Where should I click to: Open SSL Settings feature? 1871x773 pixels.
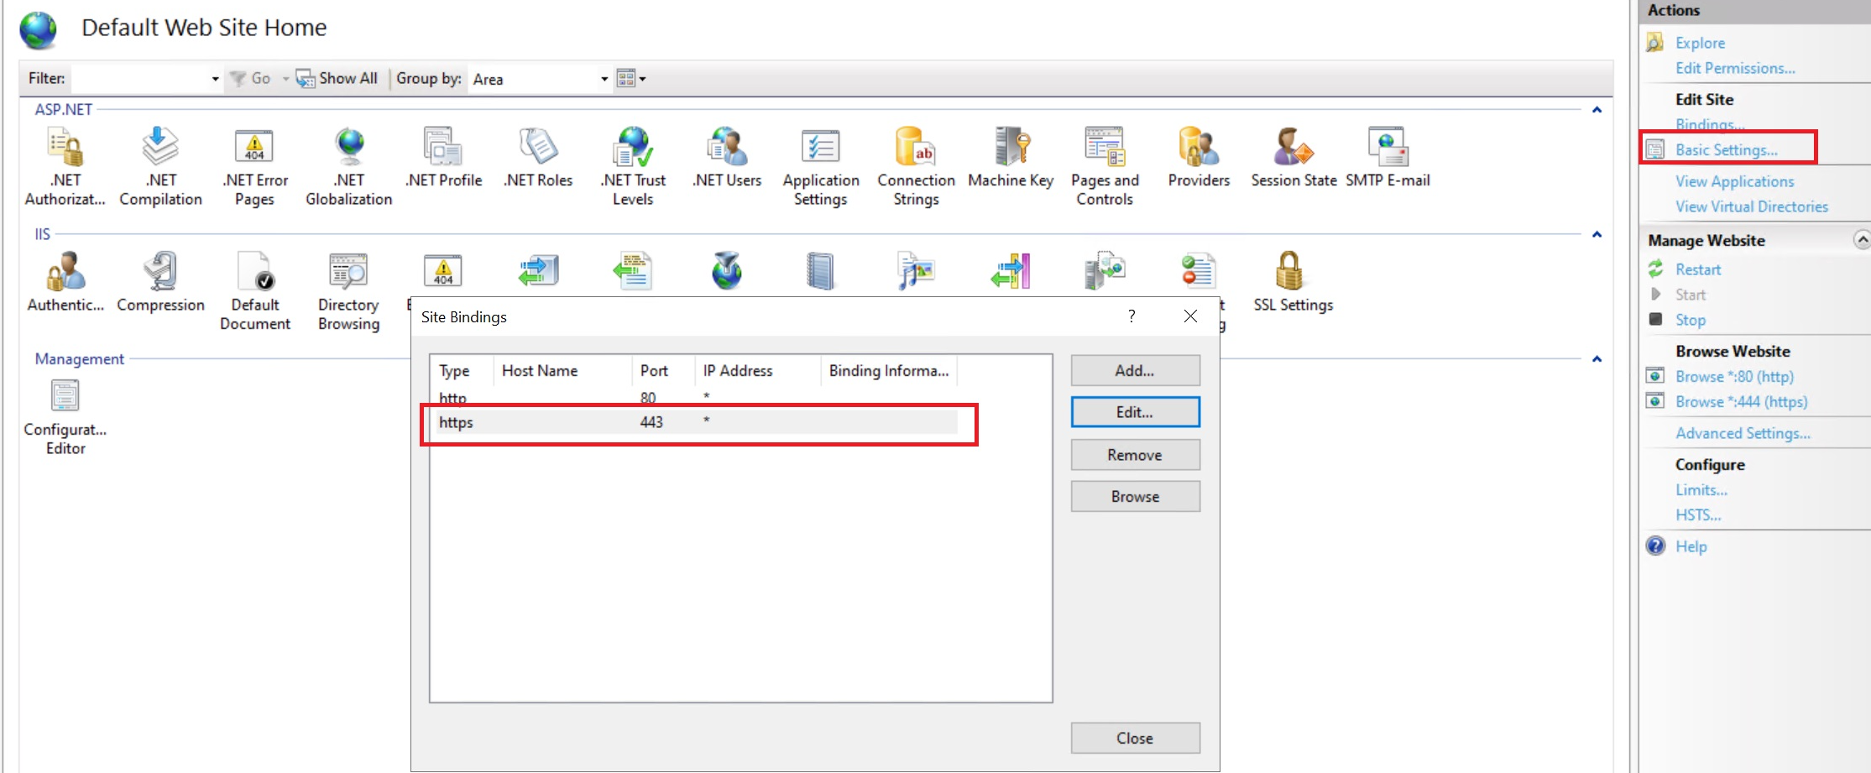1292,282
